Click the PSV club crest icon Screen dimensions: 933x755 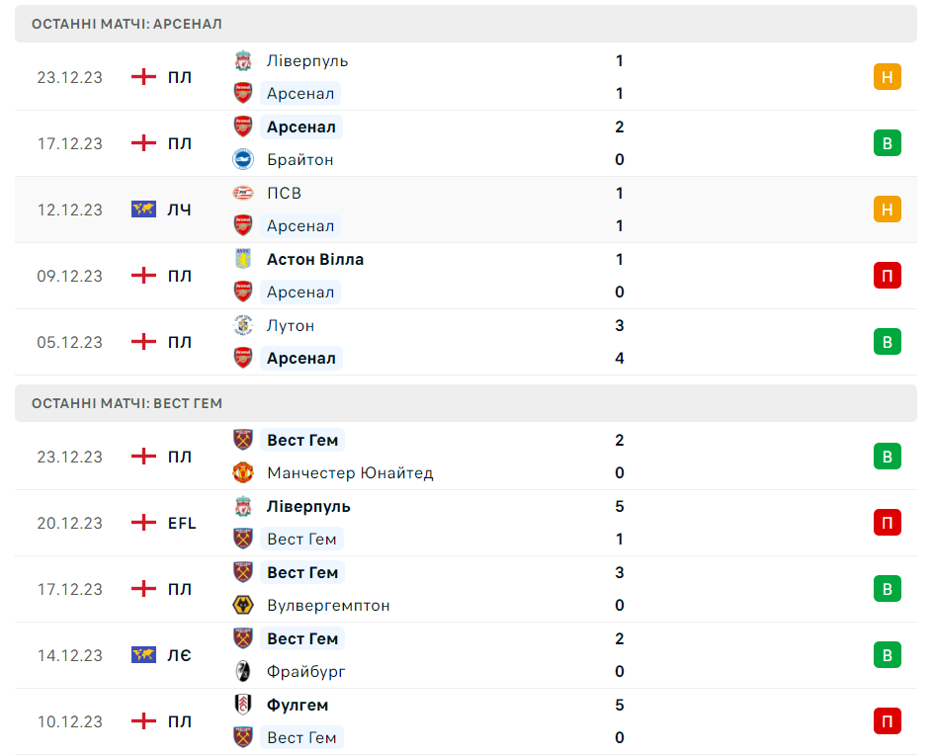click(243, 193)
